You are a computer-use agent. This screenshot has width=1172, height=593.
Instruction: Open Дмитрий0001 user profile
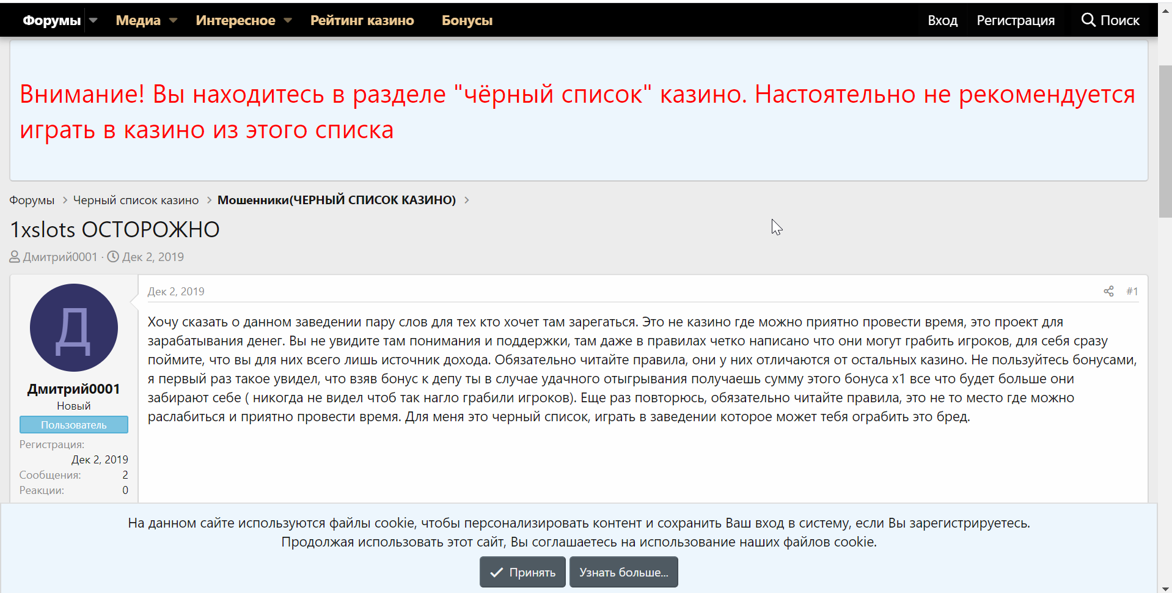click(x=73, y=389)
